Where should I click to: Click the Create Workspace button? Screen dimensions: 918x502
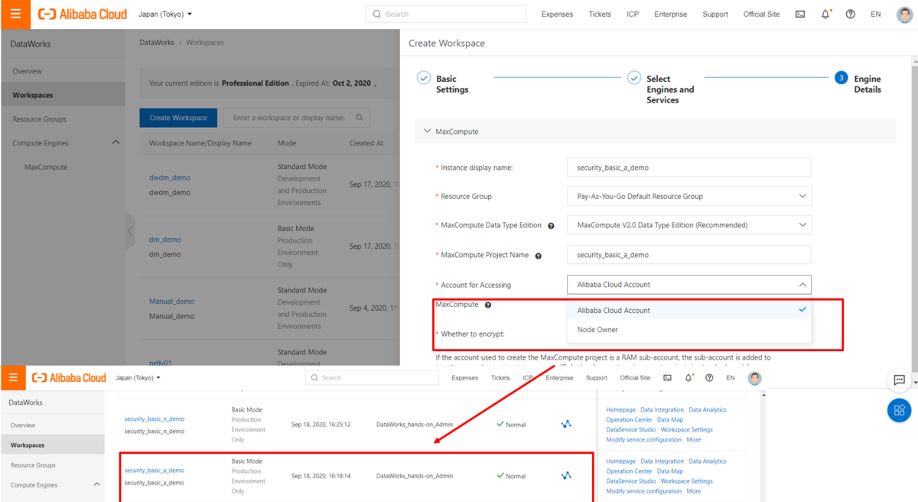coord(178,118)
